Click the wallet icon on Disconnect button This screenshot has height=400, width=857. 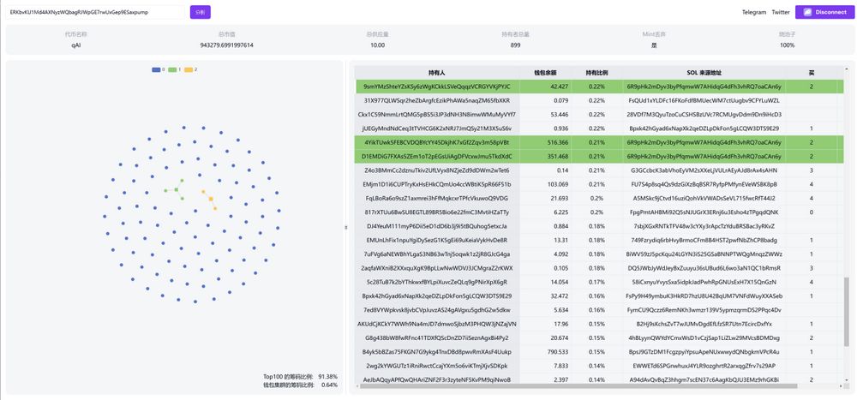pyautogui.click(x=806, y=12)
